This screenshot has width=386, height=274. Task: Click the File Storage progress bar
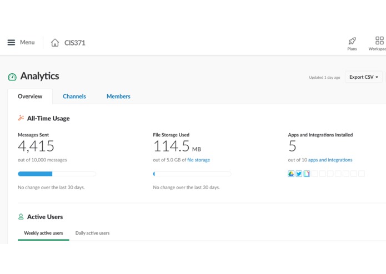pyautogui.click(x=192, y=174)
